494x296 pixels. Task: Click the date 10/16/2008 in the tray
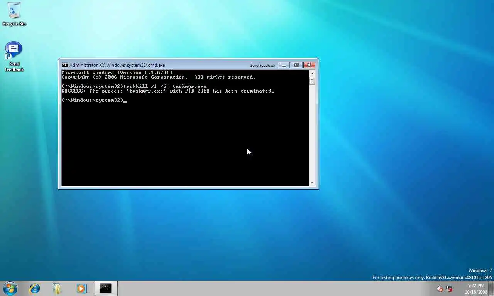pos(476,292)
